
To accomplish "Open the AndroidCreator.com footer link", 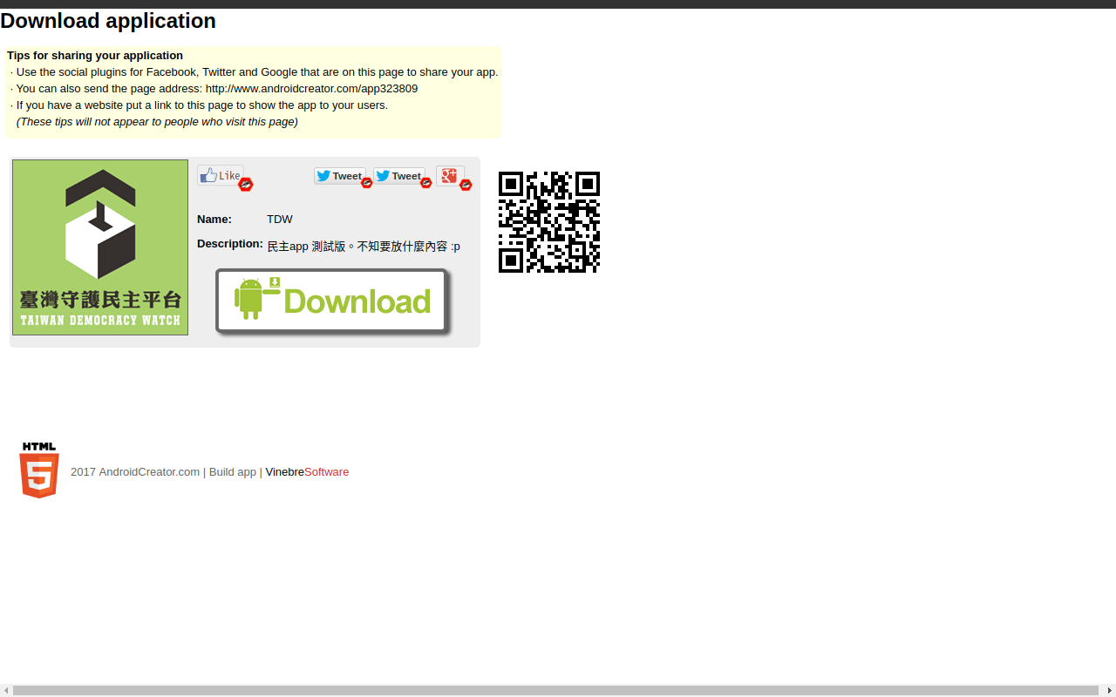I will coord(148,472).
